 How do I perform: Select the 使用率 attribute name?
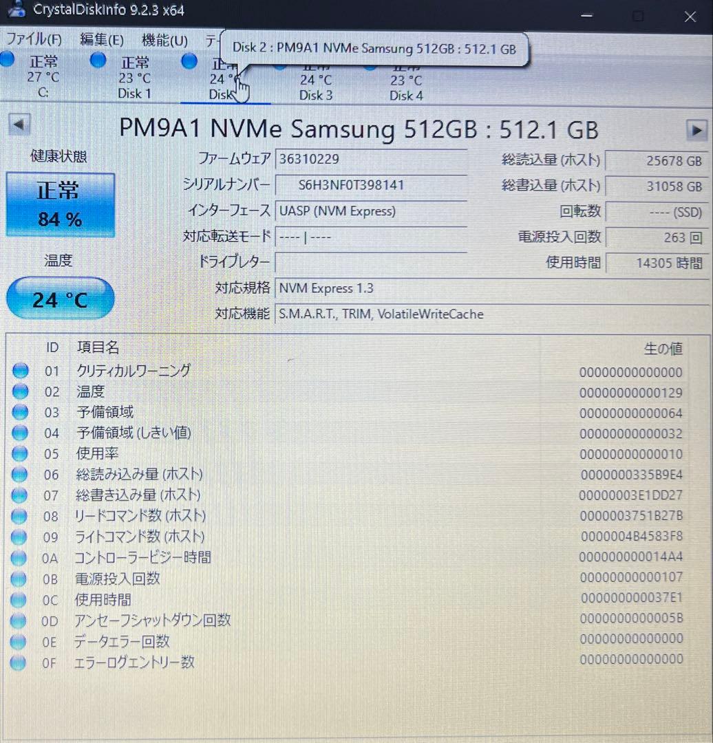[x=97, y=453]
